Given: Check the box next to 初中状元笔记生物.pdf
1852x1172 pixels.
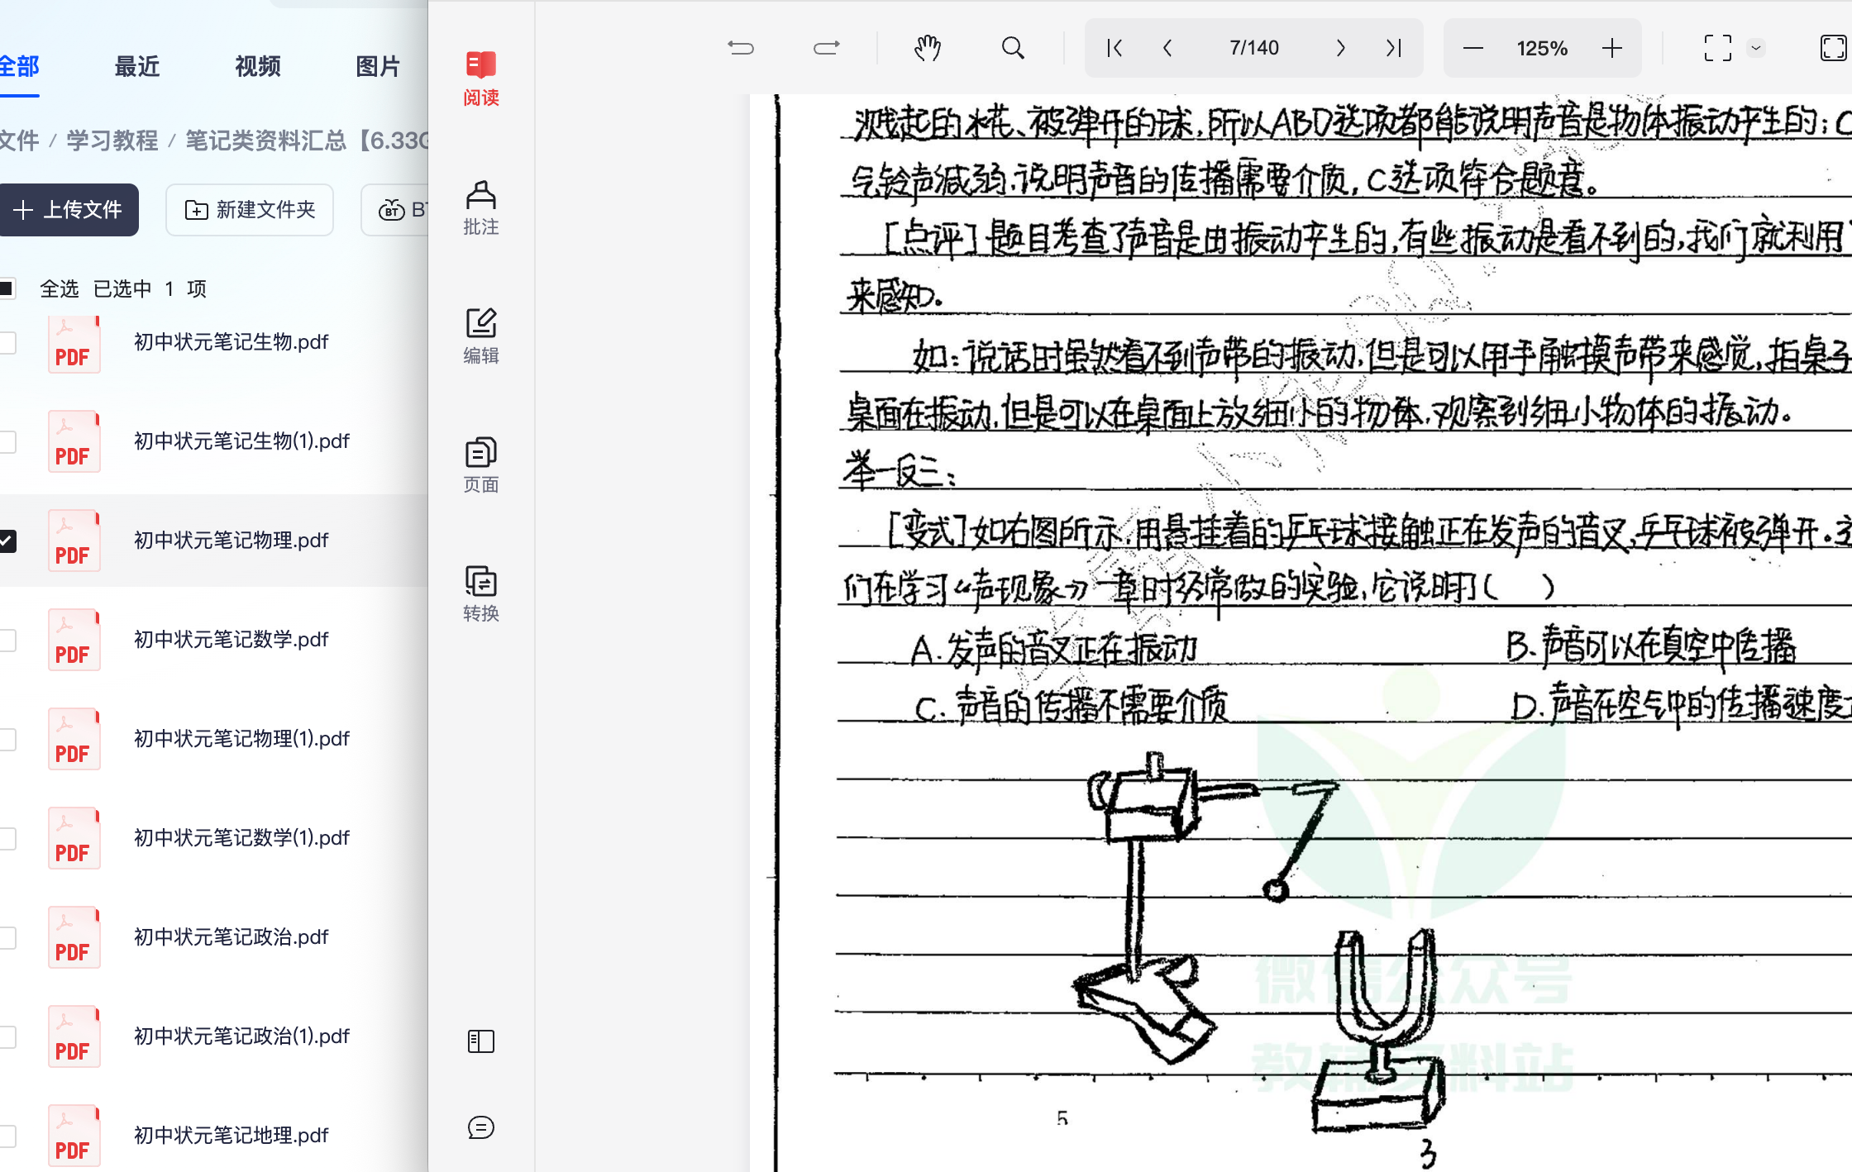Looking at the screenshot, I should click(x=5, y=342).
